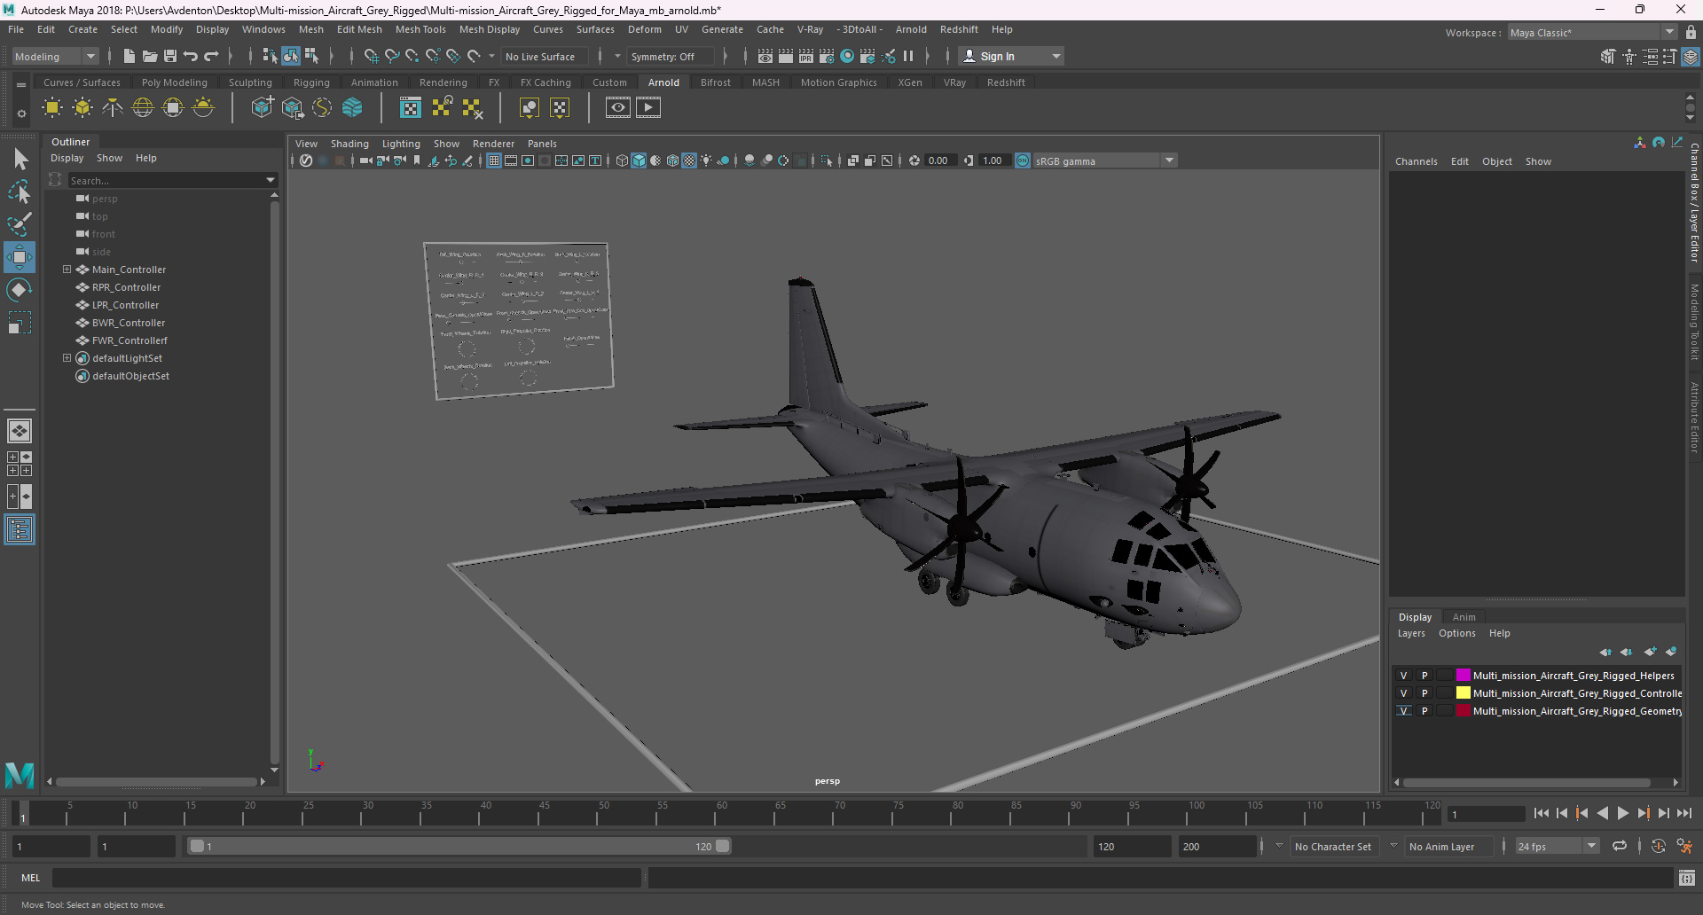This screenshot has width=1703, height=915.
Task: Click No Live Surface field
Action: (543, 56)
